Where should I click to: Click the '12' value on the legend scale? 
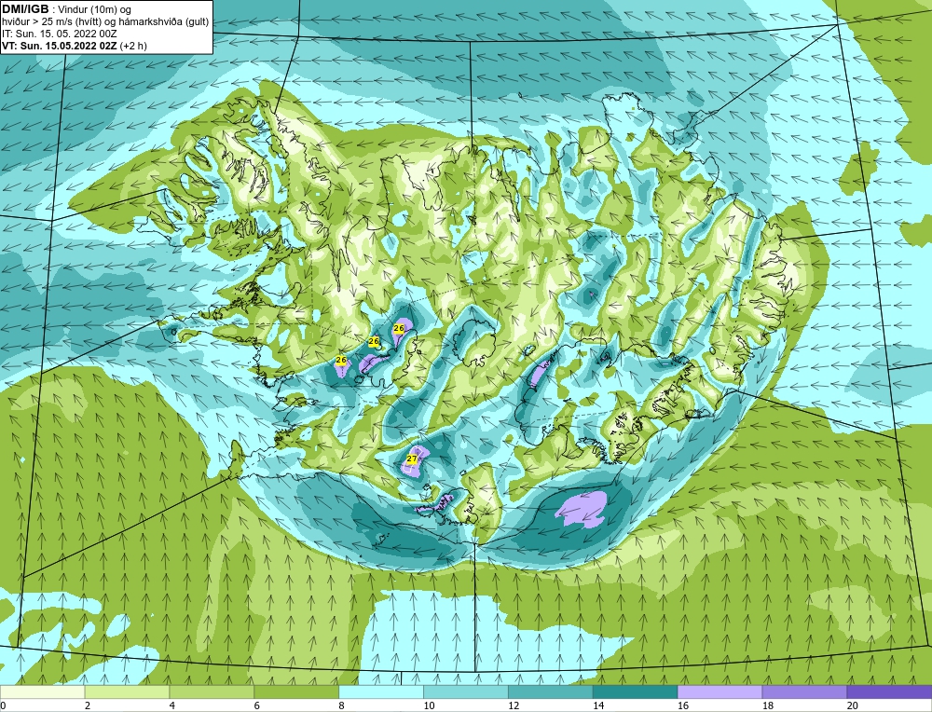coord(514,705)
